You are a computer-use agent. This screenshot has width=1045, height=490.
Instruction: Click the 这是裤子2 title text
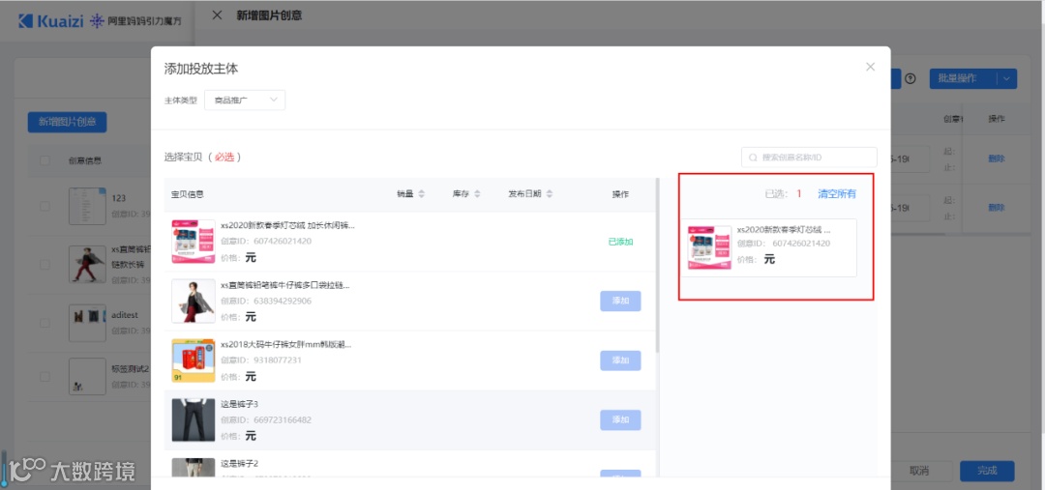[x=239, y=463]
